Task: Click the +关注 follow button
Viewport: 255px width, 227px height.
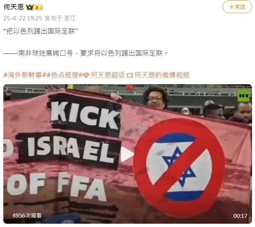Action: [237, 7]
